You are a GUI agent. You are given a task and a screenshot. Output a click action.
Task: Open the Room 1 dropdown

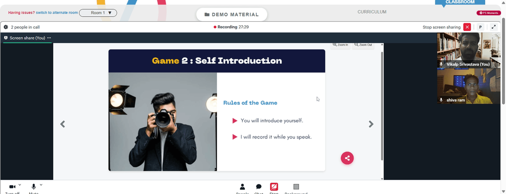pyautogui.click(x=98, y=13)
